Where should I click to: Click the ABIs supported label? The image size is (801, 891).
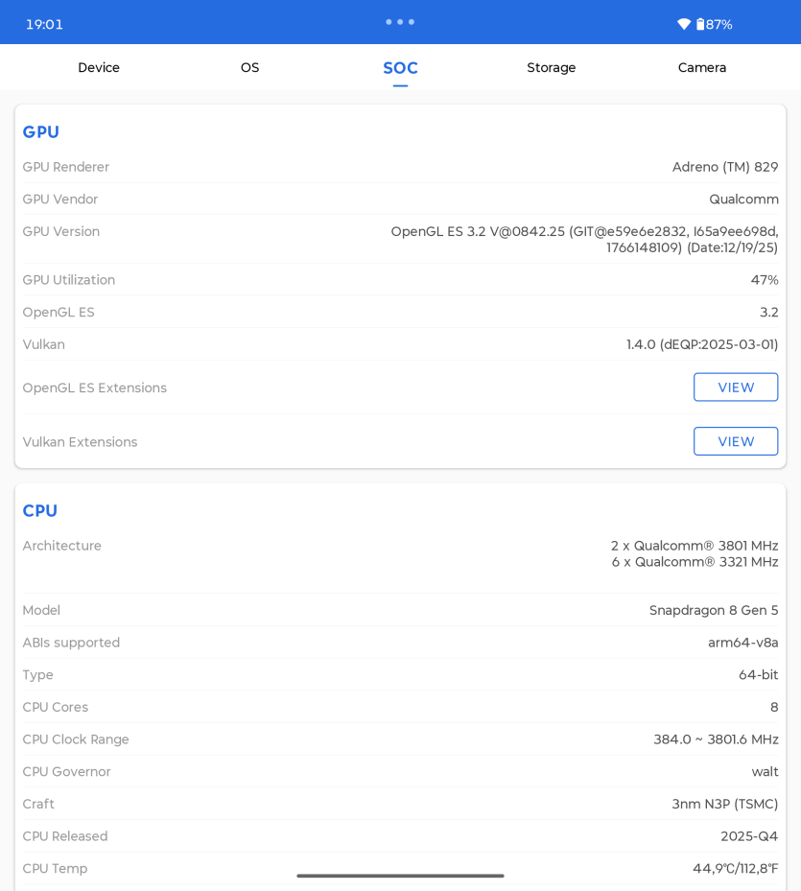[71, 643]
